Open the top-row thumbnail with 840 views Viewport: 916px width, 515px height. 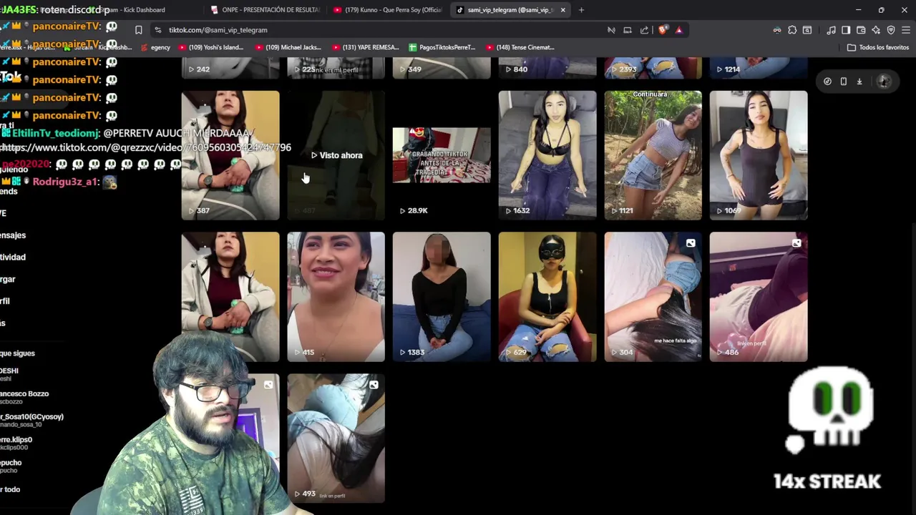[547, 68]
